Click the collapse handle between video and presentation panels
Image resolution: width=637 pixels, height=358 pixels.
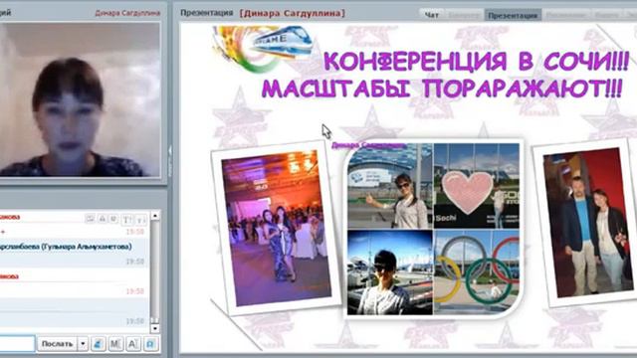pyautogui.click(x=170, y=161)
